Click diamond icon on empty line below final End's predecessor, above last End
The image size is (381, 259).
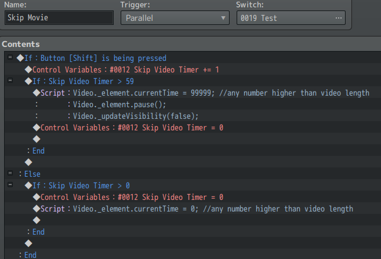tap(28, 243)
